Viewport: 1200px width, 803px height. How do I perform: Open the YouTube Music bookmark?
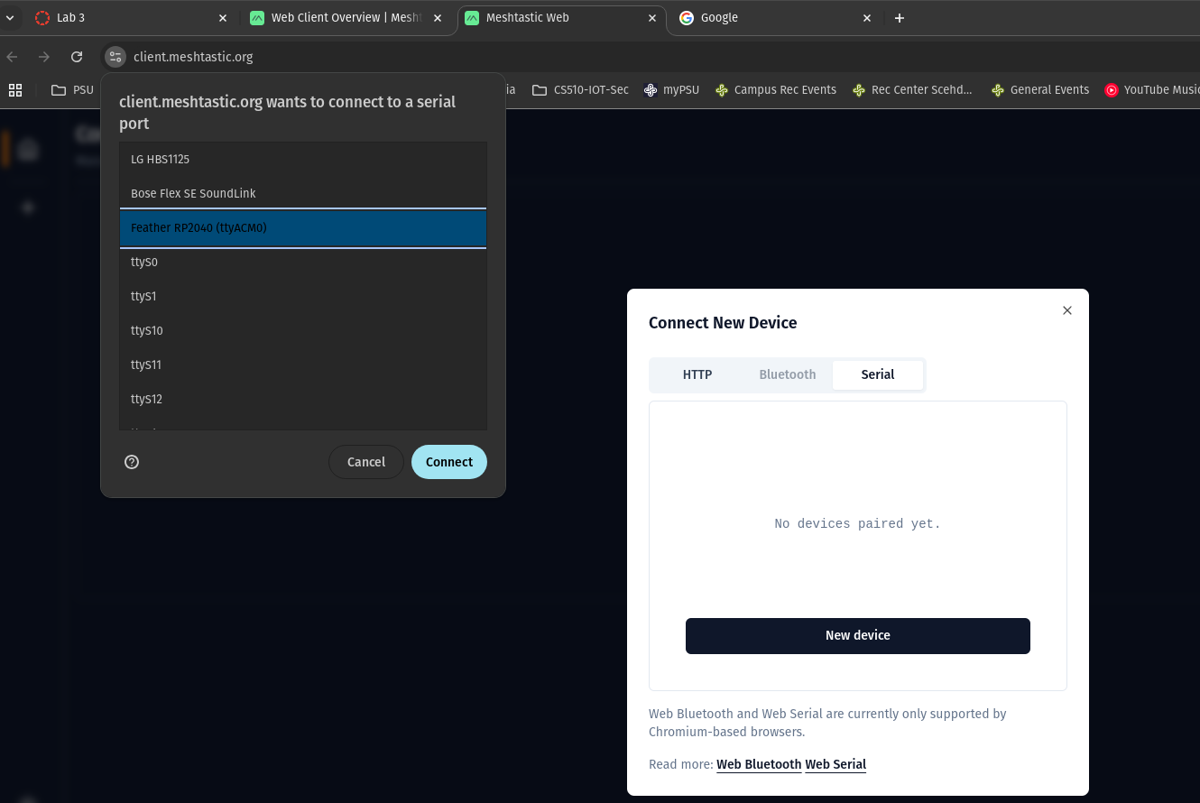1152,90
